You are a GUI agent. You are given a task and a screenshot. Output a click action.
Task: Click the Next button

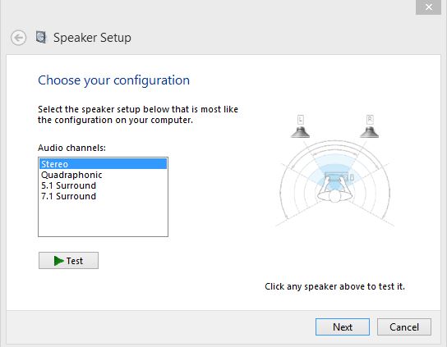tap(343, 326)
